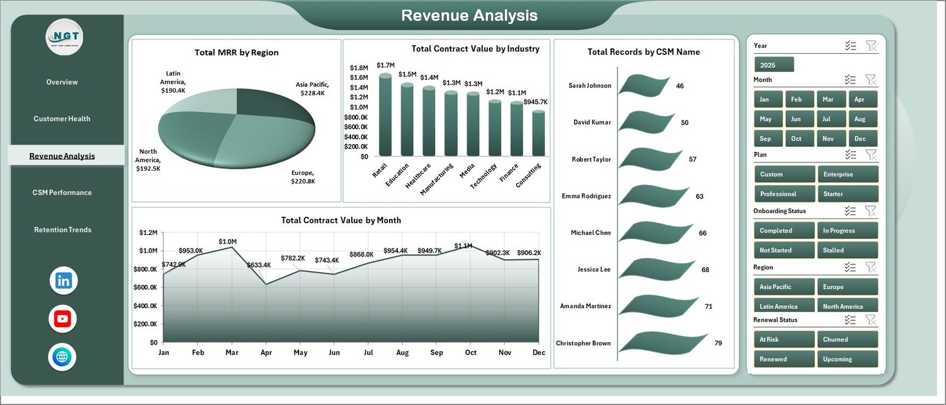This screenshot has width=946, height=405.
Task: Select Apr in the Month slicer
Action: (863, 99)
